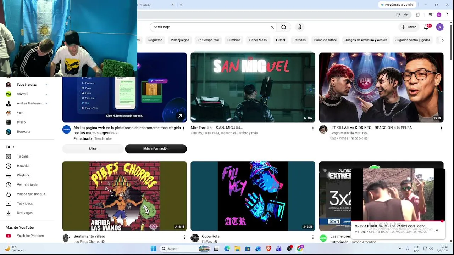Image resolution: width=454 pixels, height=255 pixels.
Task: Show hidden system tray icons
Action: (x=400, y=249)
